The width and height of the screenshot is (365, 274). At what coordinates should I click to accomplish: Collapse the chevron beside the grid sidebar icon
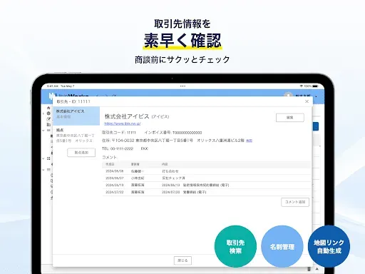(43, 158)
